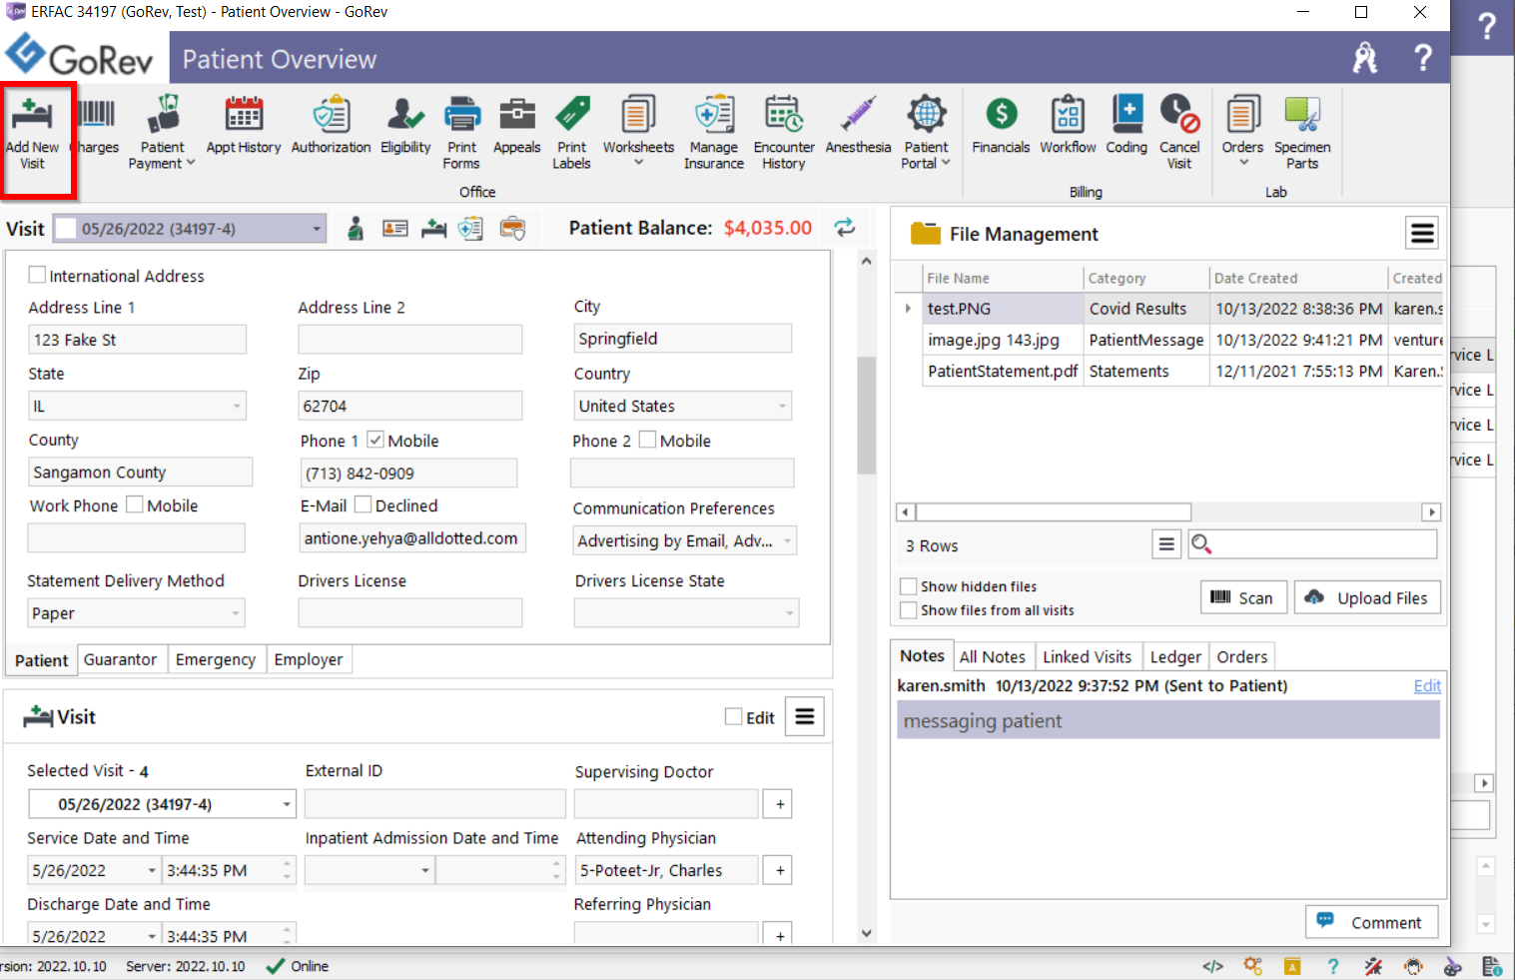Image resolution: width=1515 pixels, height=980 pixels.
Task: Toggle International Address checkbox
Action: pos(37,275)
